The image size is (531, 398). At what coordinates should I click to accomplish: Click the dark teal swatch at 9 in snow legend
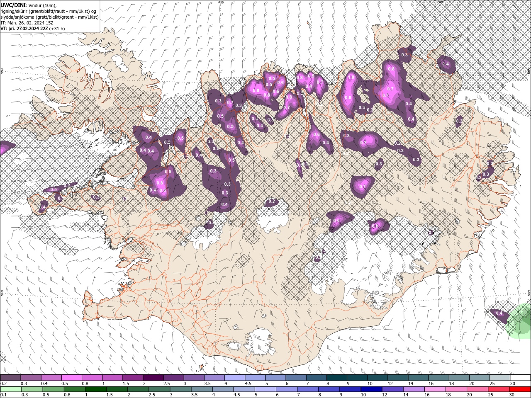pyautogui.click(x=357, y=377)
